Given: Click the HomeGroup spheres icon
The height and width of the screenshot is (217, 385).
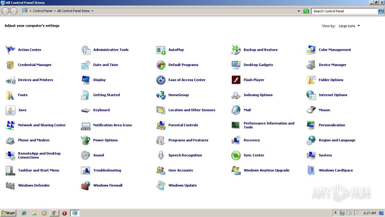Looking at the screenshot, I should 161,95.
